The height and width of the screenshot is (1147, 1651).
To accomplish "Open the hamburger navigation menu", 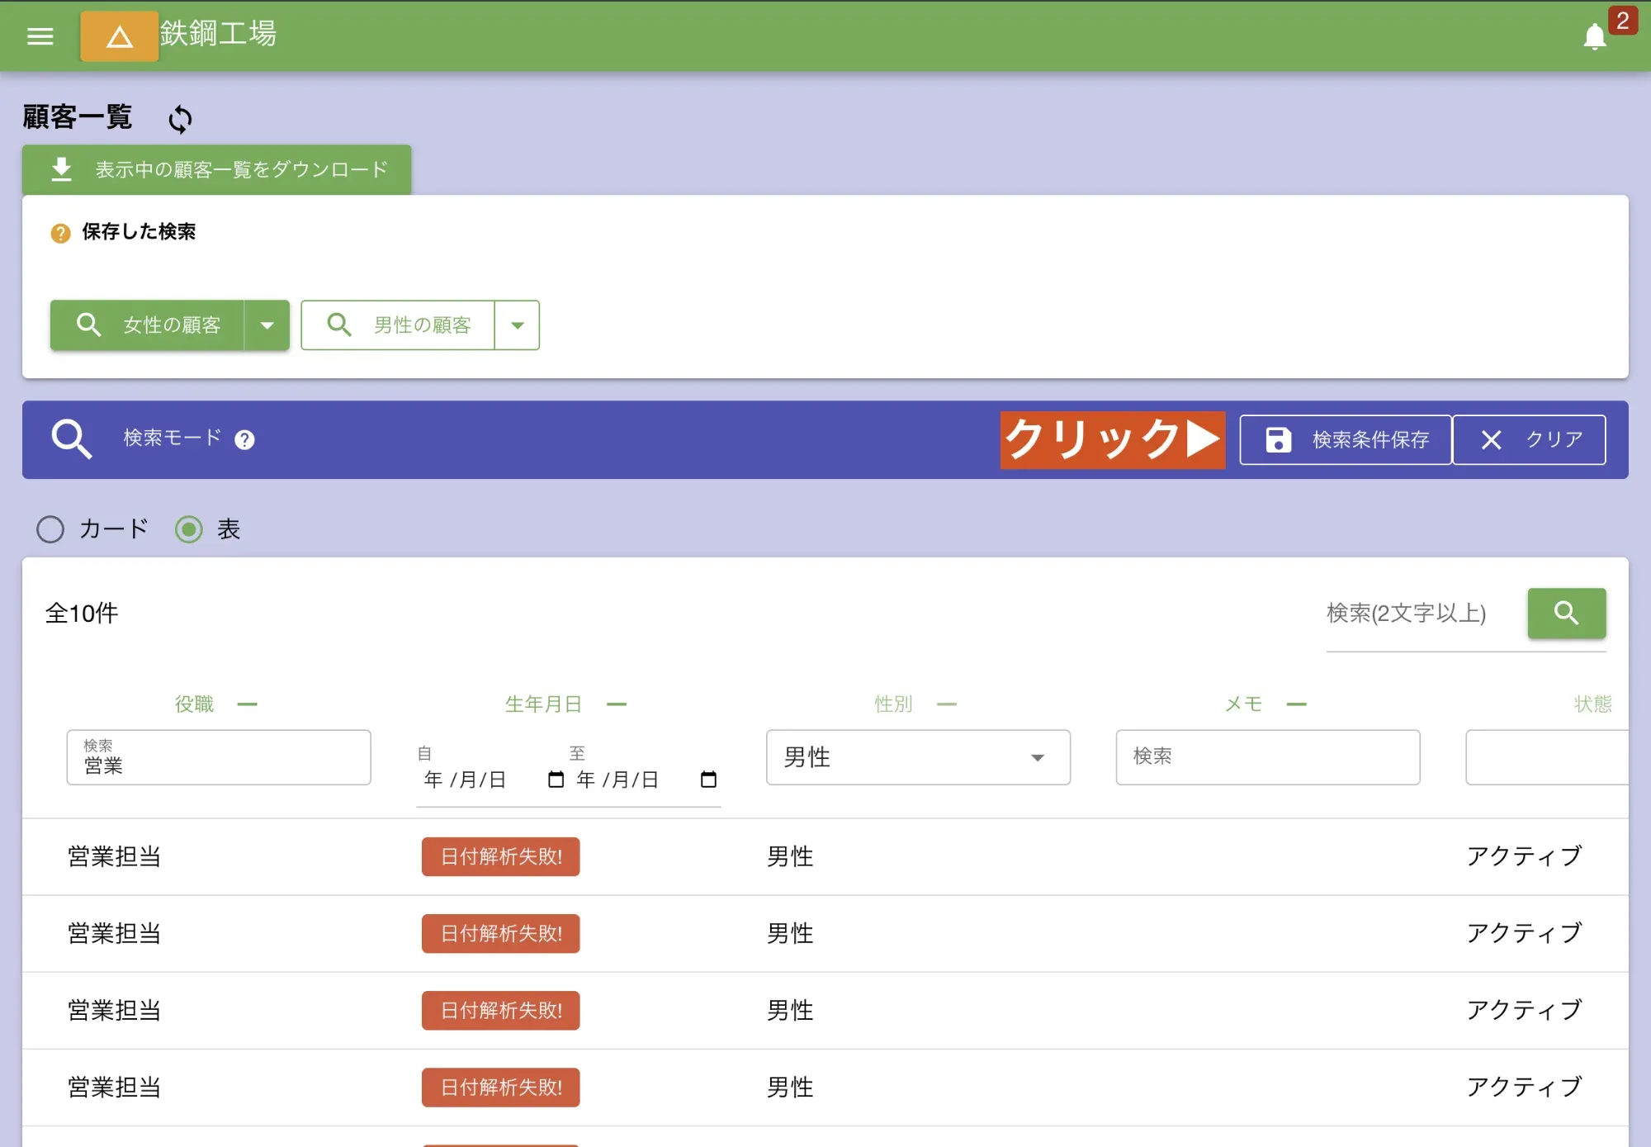I will (40, 36).
